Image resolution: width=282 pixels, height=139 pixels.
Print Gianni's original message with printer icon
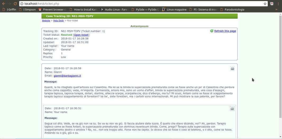(232, 69)
